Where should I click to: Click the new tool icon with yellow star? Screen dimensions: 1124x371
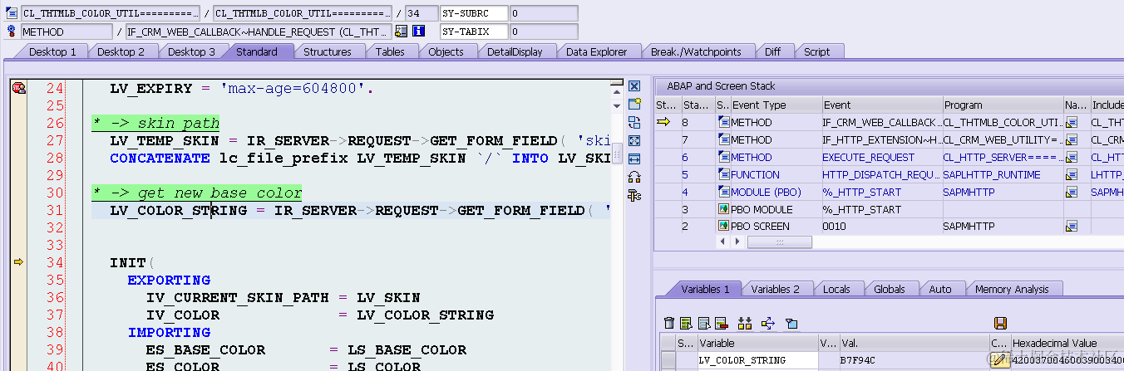(x=634, y=104)
